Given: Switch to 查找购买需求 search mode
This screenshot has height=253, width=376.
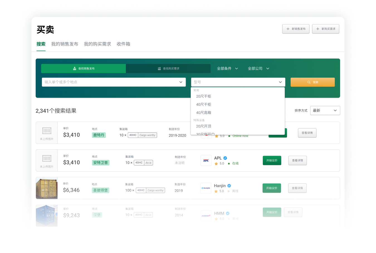Looking at the screenshot, I should [168, 69].
